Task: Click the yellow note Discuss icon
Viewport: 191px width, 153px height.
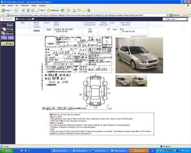Action: click(x=83, y=11)
